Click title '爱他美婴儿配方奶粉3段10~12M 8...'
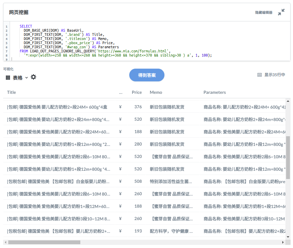The height and width of the screenshot is (248, 293). (x=59, y=219)
